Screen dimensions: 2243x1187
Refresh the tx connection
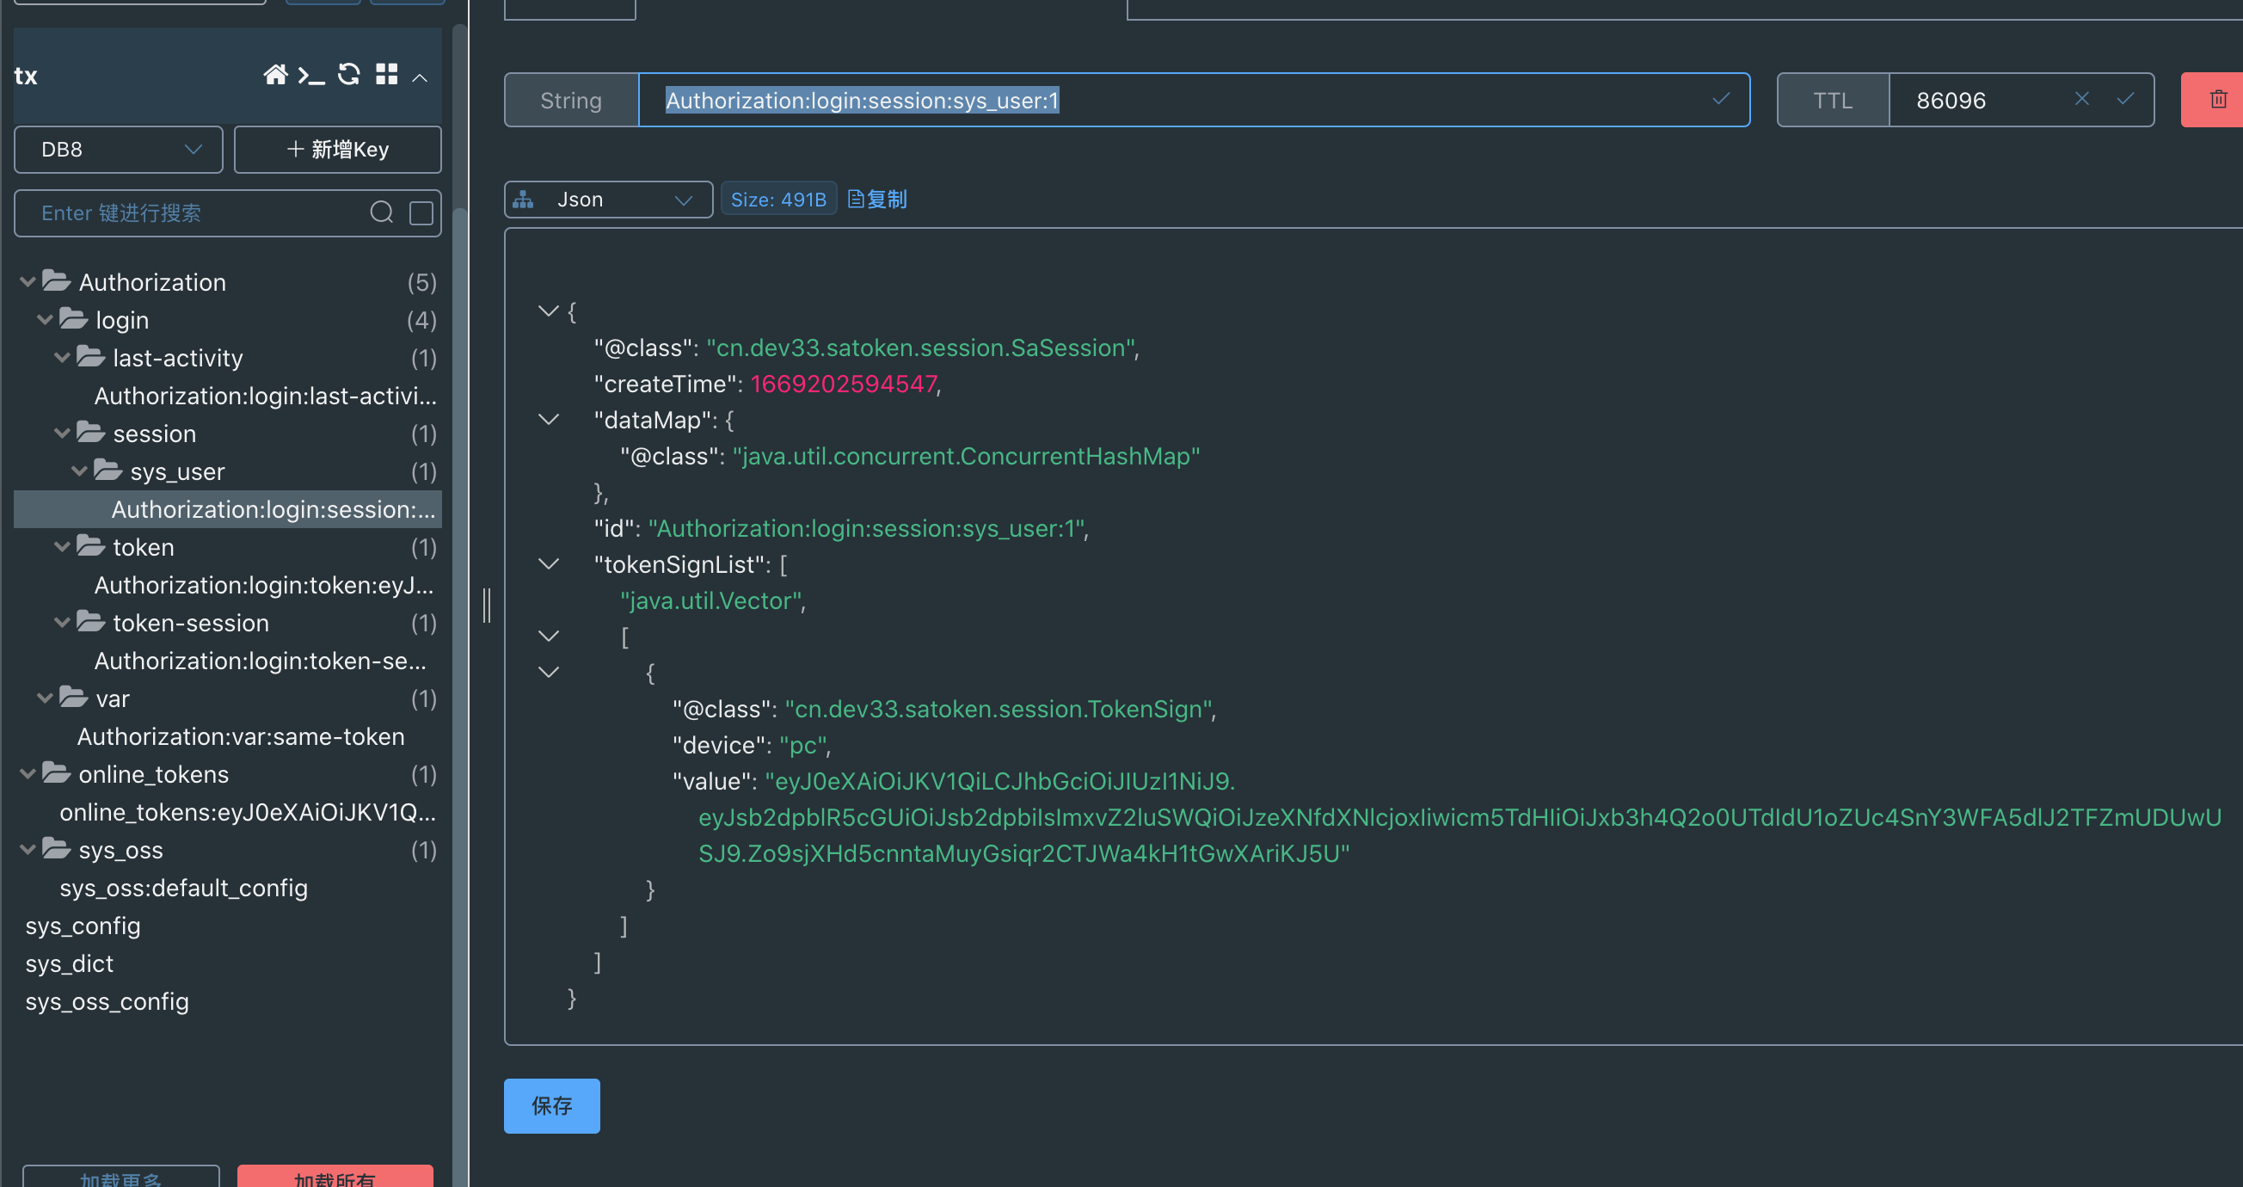349,75
